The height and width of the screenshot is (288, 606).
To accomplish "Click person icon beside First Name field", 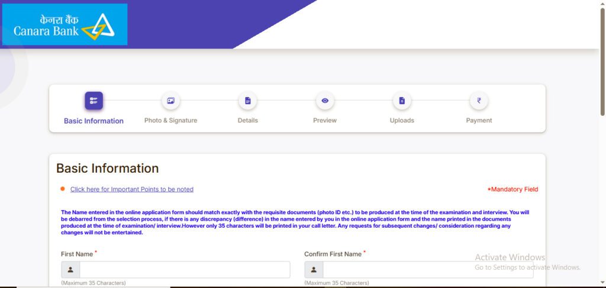I will pyautogui.click(x=70, y=270).
